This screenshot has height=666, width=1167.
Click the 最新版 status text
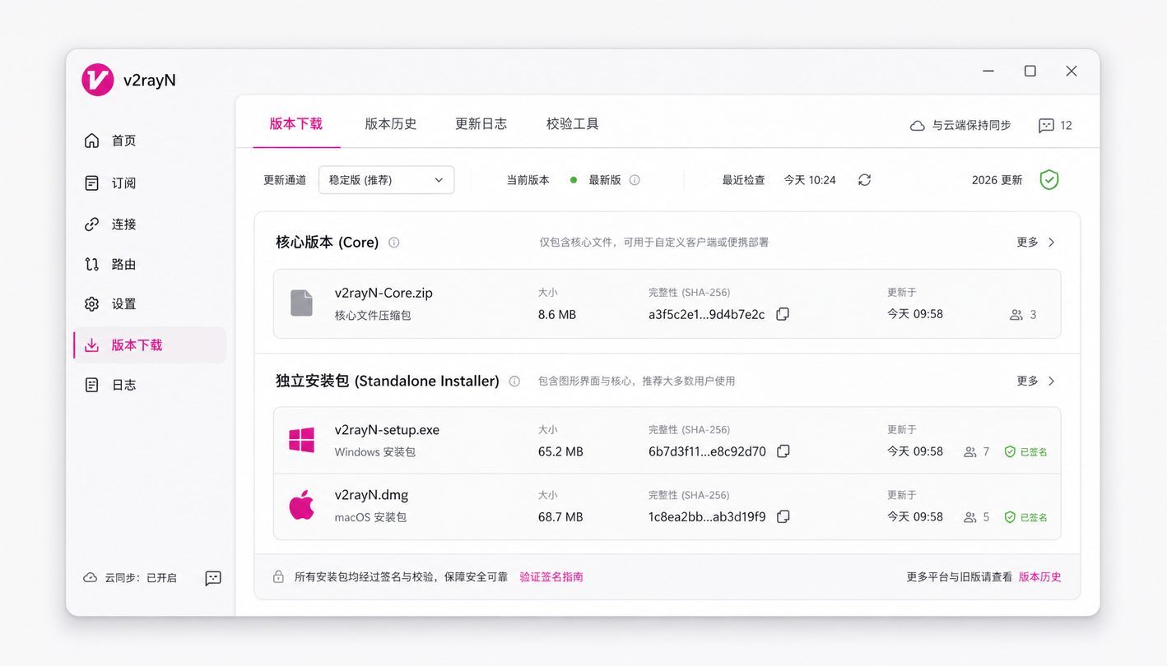click(605, 180)
